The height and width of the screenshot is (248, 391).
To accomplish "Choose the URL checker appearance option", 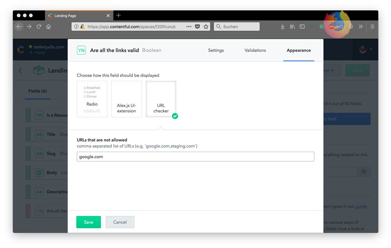I will (x=161, y=99).
